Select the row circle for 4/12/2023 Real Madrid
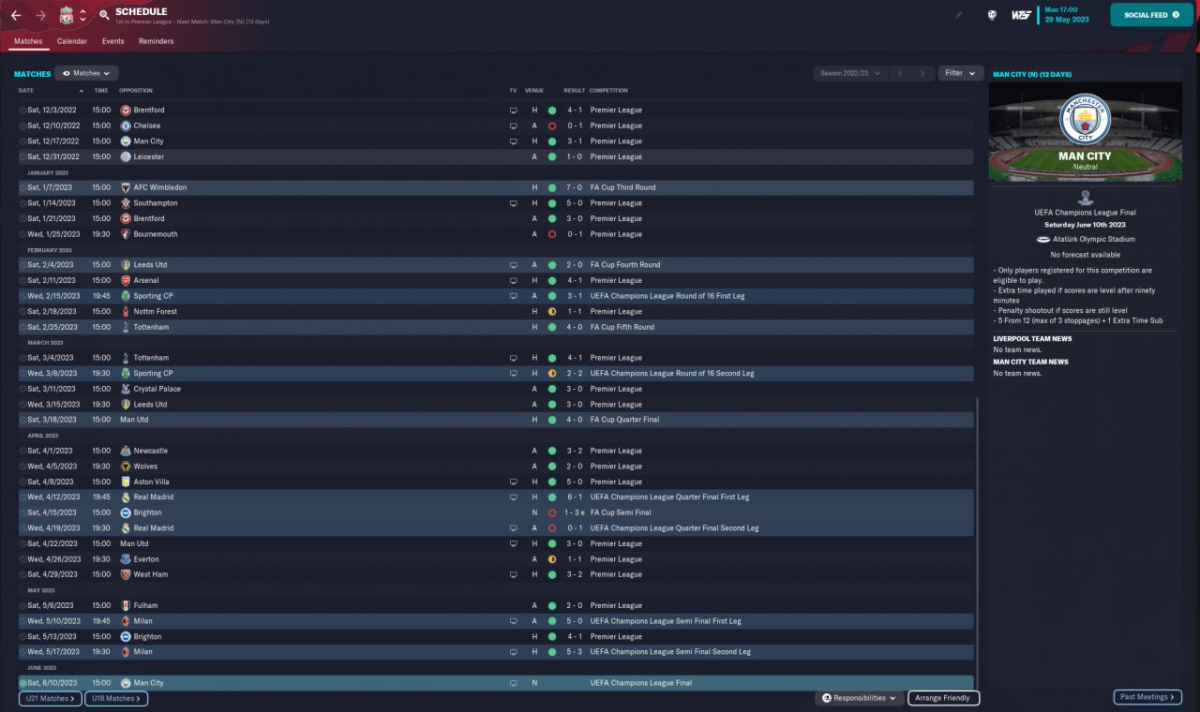1200x712 pixels. pyautogui.click(x=22, y=497)
